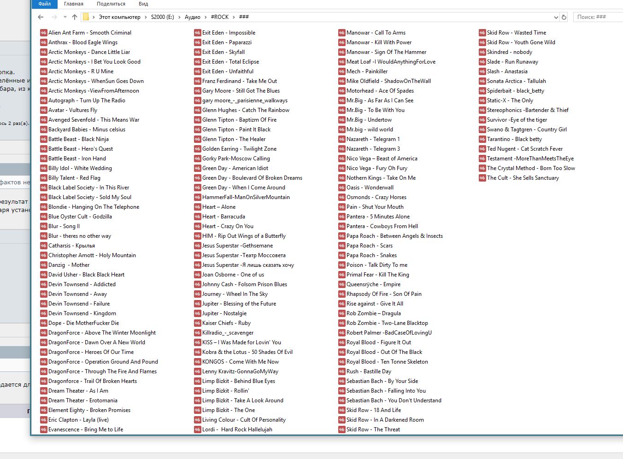Select audio icon for Slash - Anastasia
623x459 pixels.
[x=483, y=71]
